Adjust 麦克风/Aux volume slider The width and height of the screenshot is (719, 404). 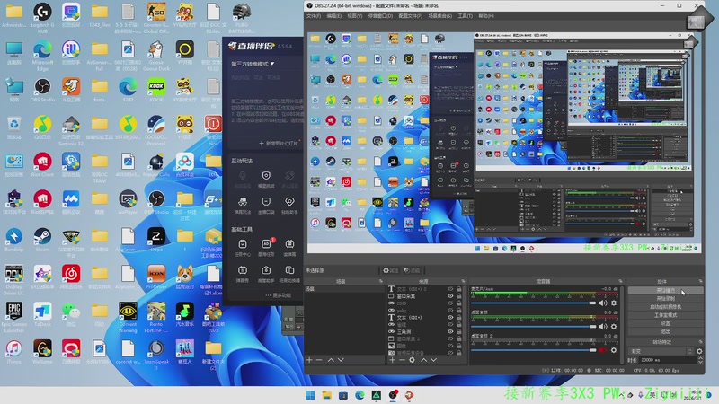coord(533,303)
